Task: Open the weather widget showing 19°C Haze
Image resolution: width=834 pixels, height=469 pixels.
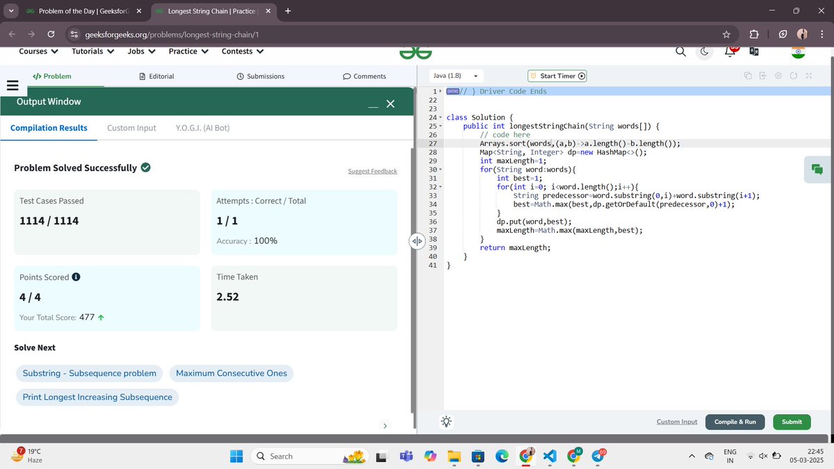Action: [28, 456]
